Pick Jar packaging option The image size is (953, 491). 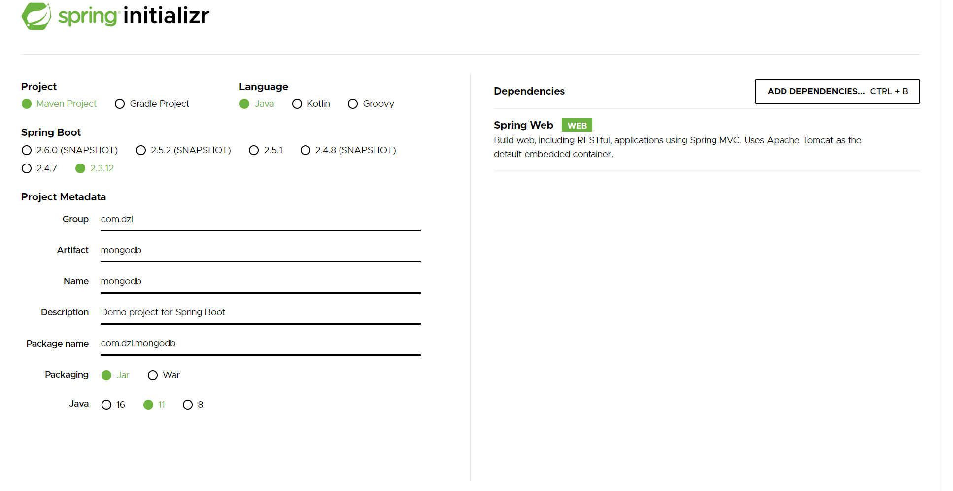(115, 375)
